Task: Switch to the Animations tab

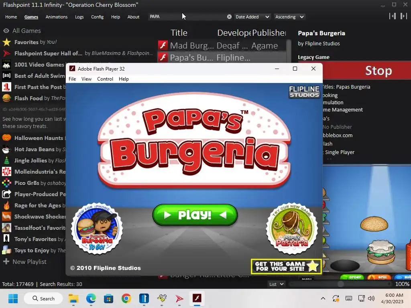Action: 56,17
